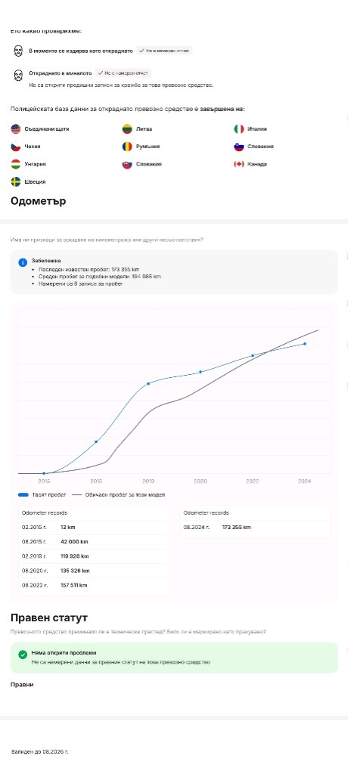Viewport: 348px width, 774px height.
Task: Click the blue 'Твоят пробег' legend marker
Action: click(23, 494)
